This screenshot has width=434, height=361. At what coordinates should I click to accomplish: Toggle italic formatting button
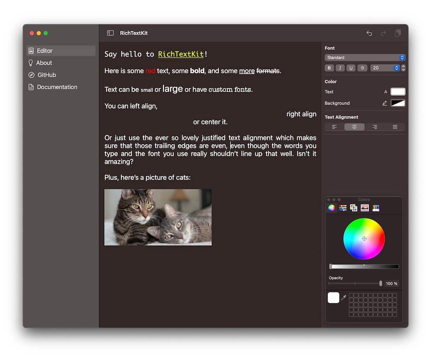pyautogui.click(x=340, y=68)
